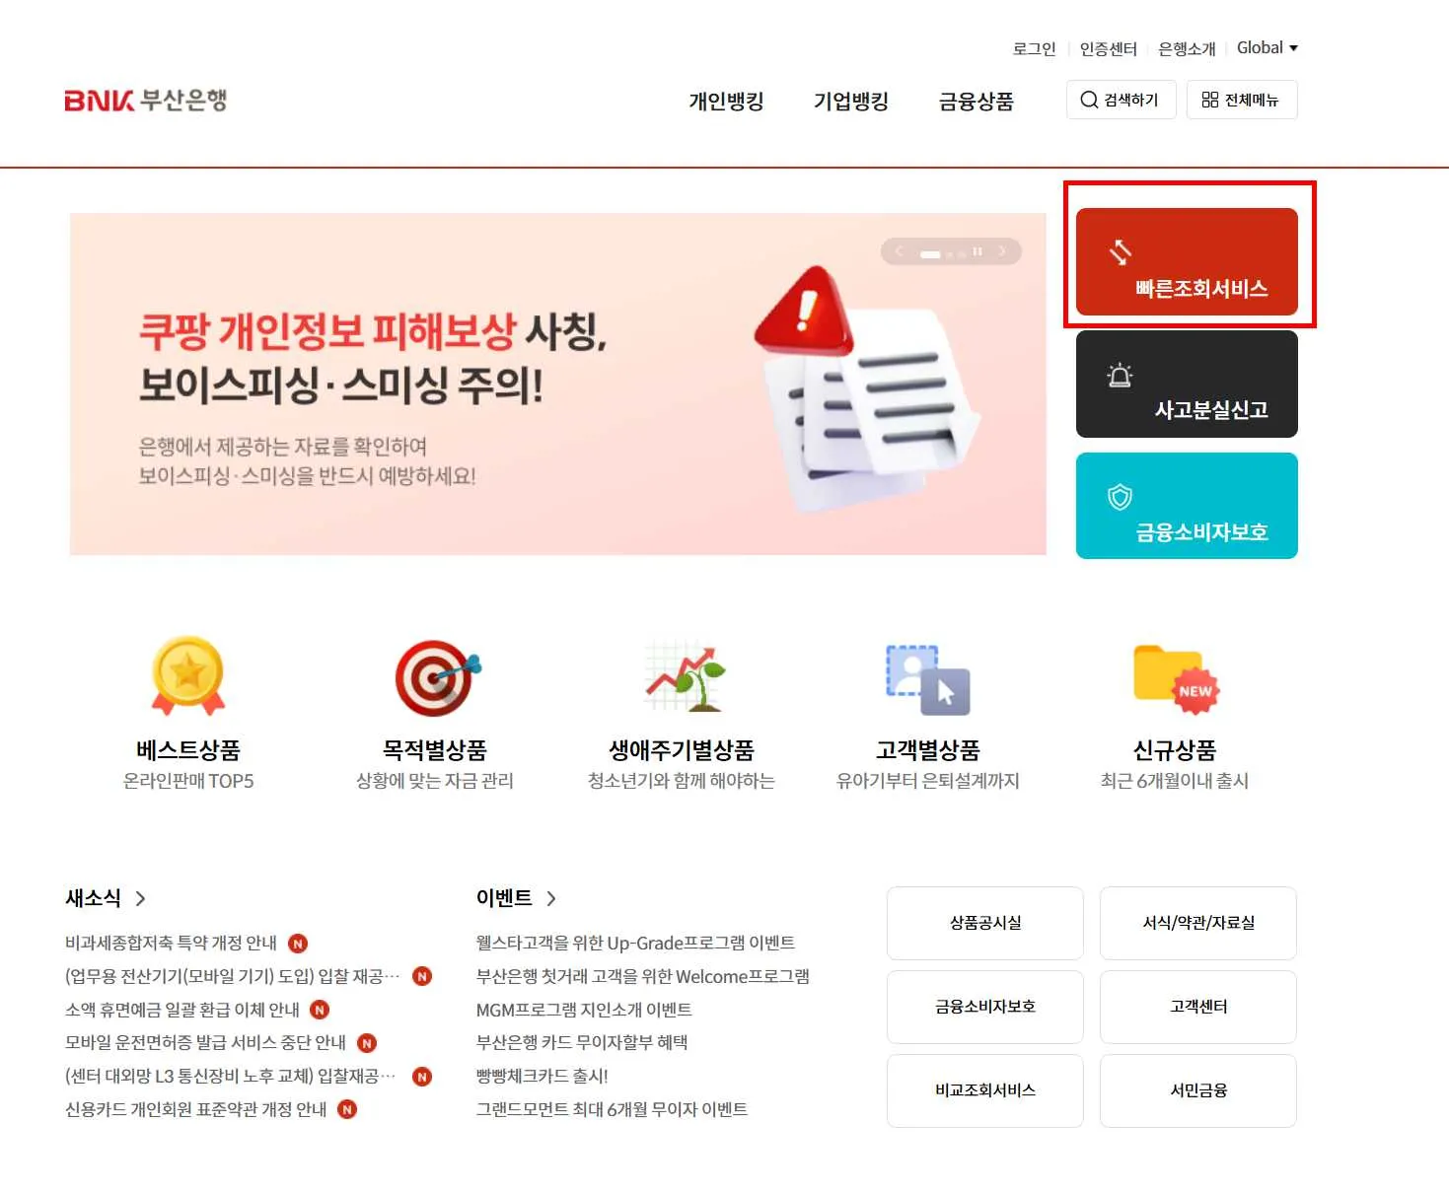
Task: Open news 소액 휴면예금 일괄 환급 이체 안내
Action: pyautogui.click(x=182, y=1010)
